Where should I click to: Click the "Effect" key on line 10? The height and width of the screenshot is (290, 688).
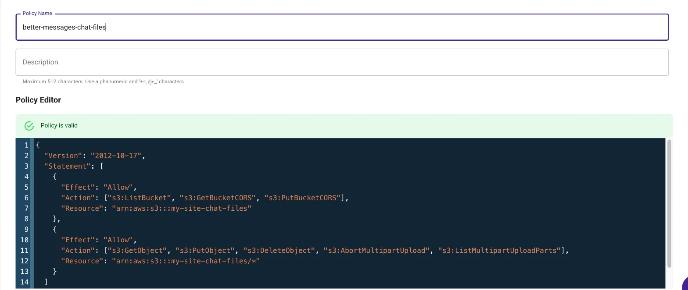[x=78, y=240]
